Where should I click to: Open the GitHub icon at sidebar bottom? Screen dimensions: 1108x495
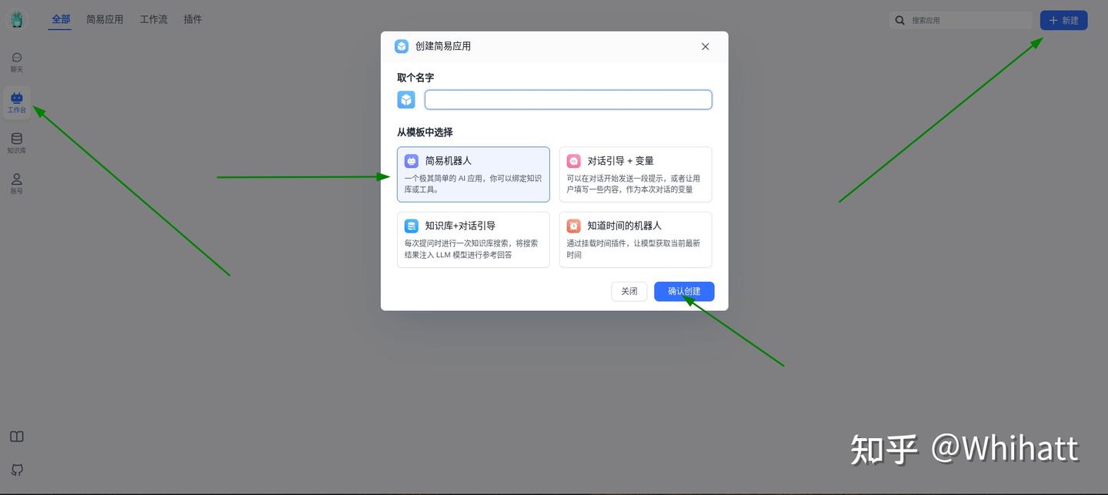pyautogui.click(x=17, y=470)
